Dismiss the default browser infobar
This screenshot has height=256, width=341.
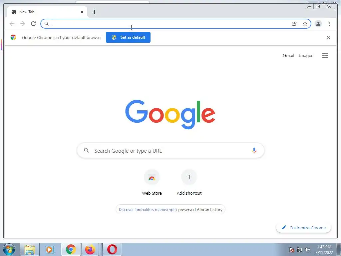pos(328,37)
